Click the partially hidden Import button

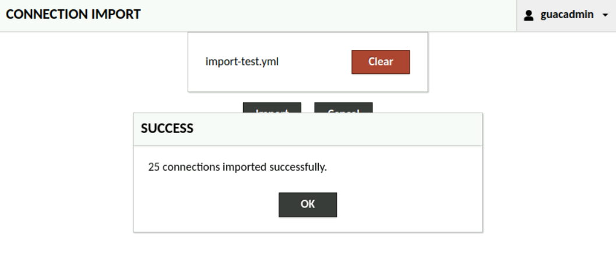click(x=272, y=108)
